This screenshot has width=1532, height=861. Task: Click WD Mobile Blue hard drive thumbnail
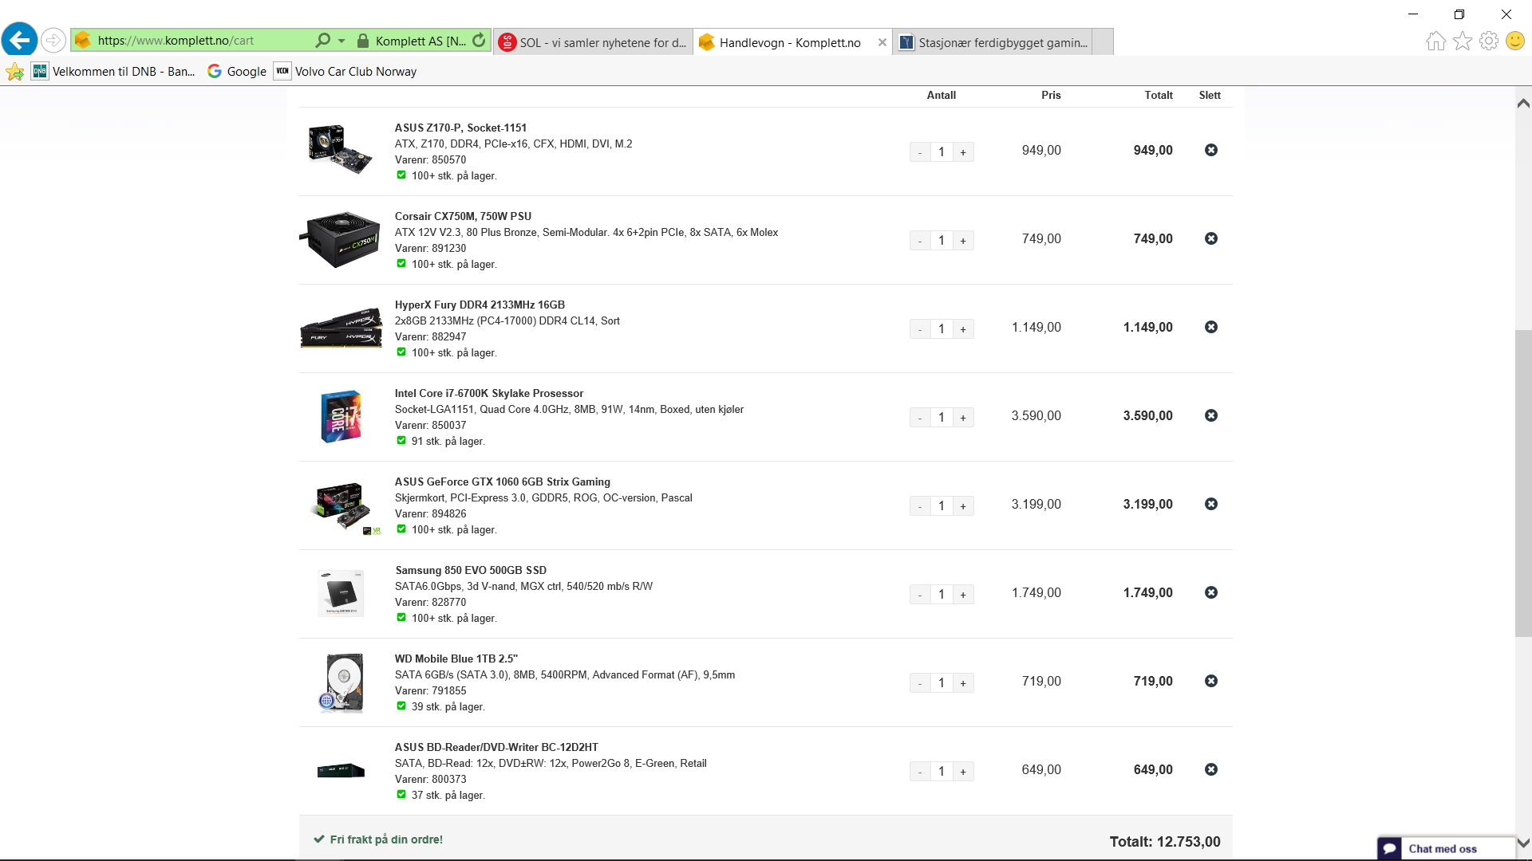[342, 682]
